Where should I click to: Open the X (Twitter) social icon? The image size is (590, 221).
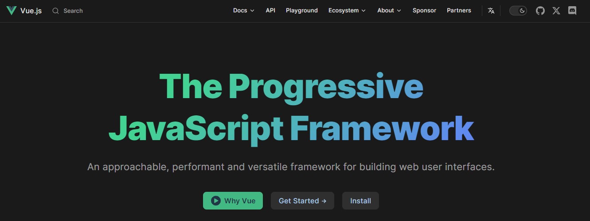tap(556, 11)
